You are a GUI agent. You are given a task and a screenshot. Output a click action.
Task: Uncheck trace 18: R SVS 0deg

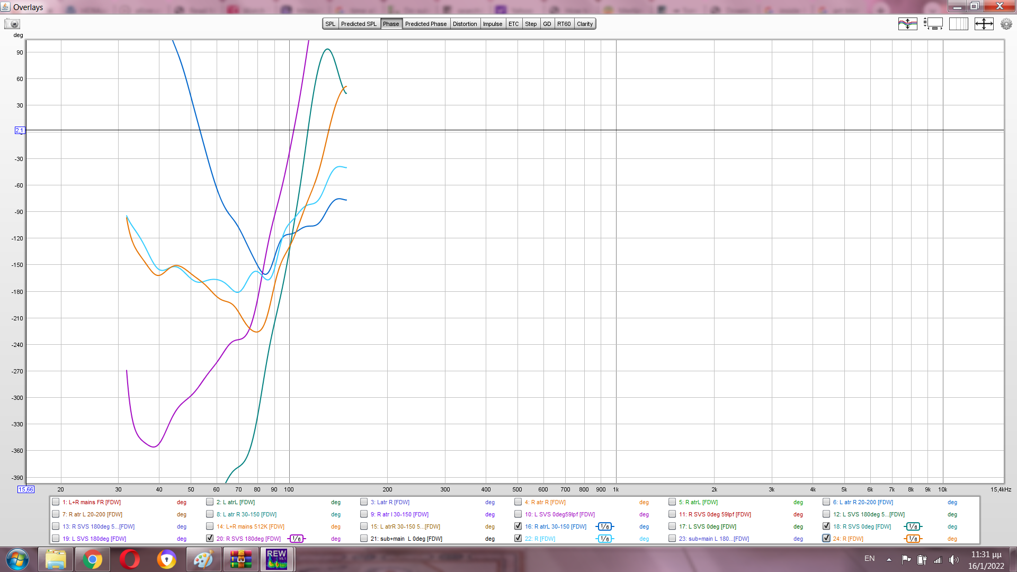pyautogui.click(x=826, y=526)
